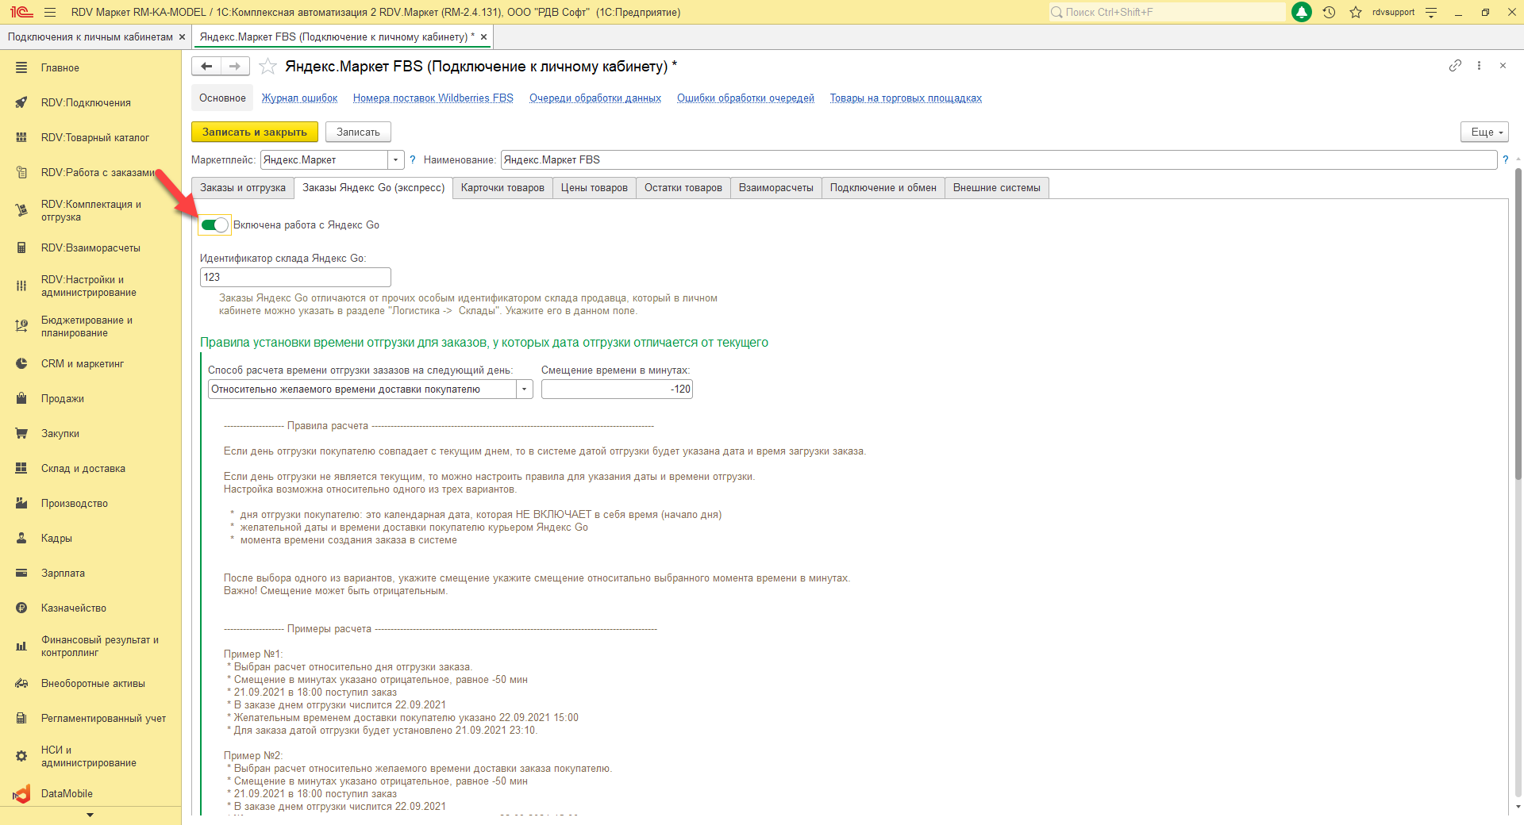Open service settings icon next to rdvsupport

(x=1431, y=12)
